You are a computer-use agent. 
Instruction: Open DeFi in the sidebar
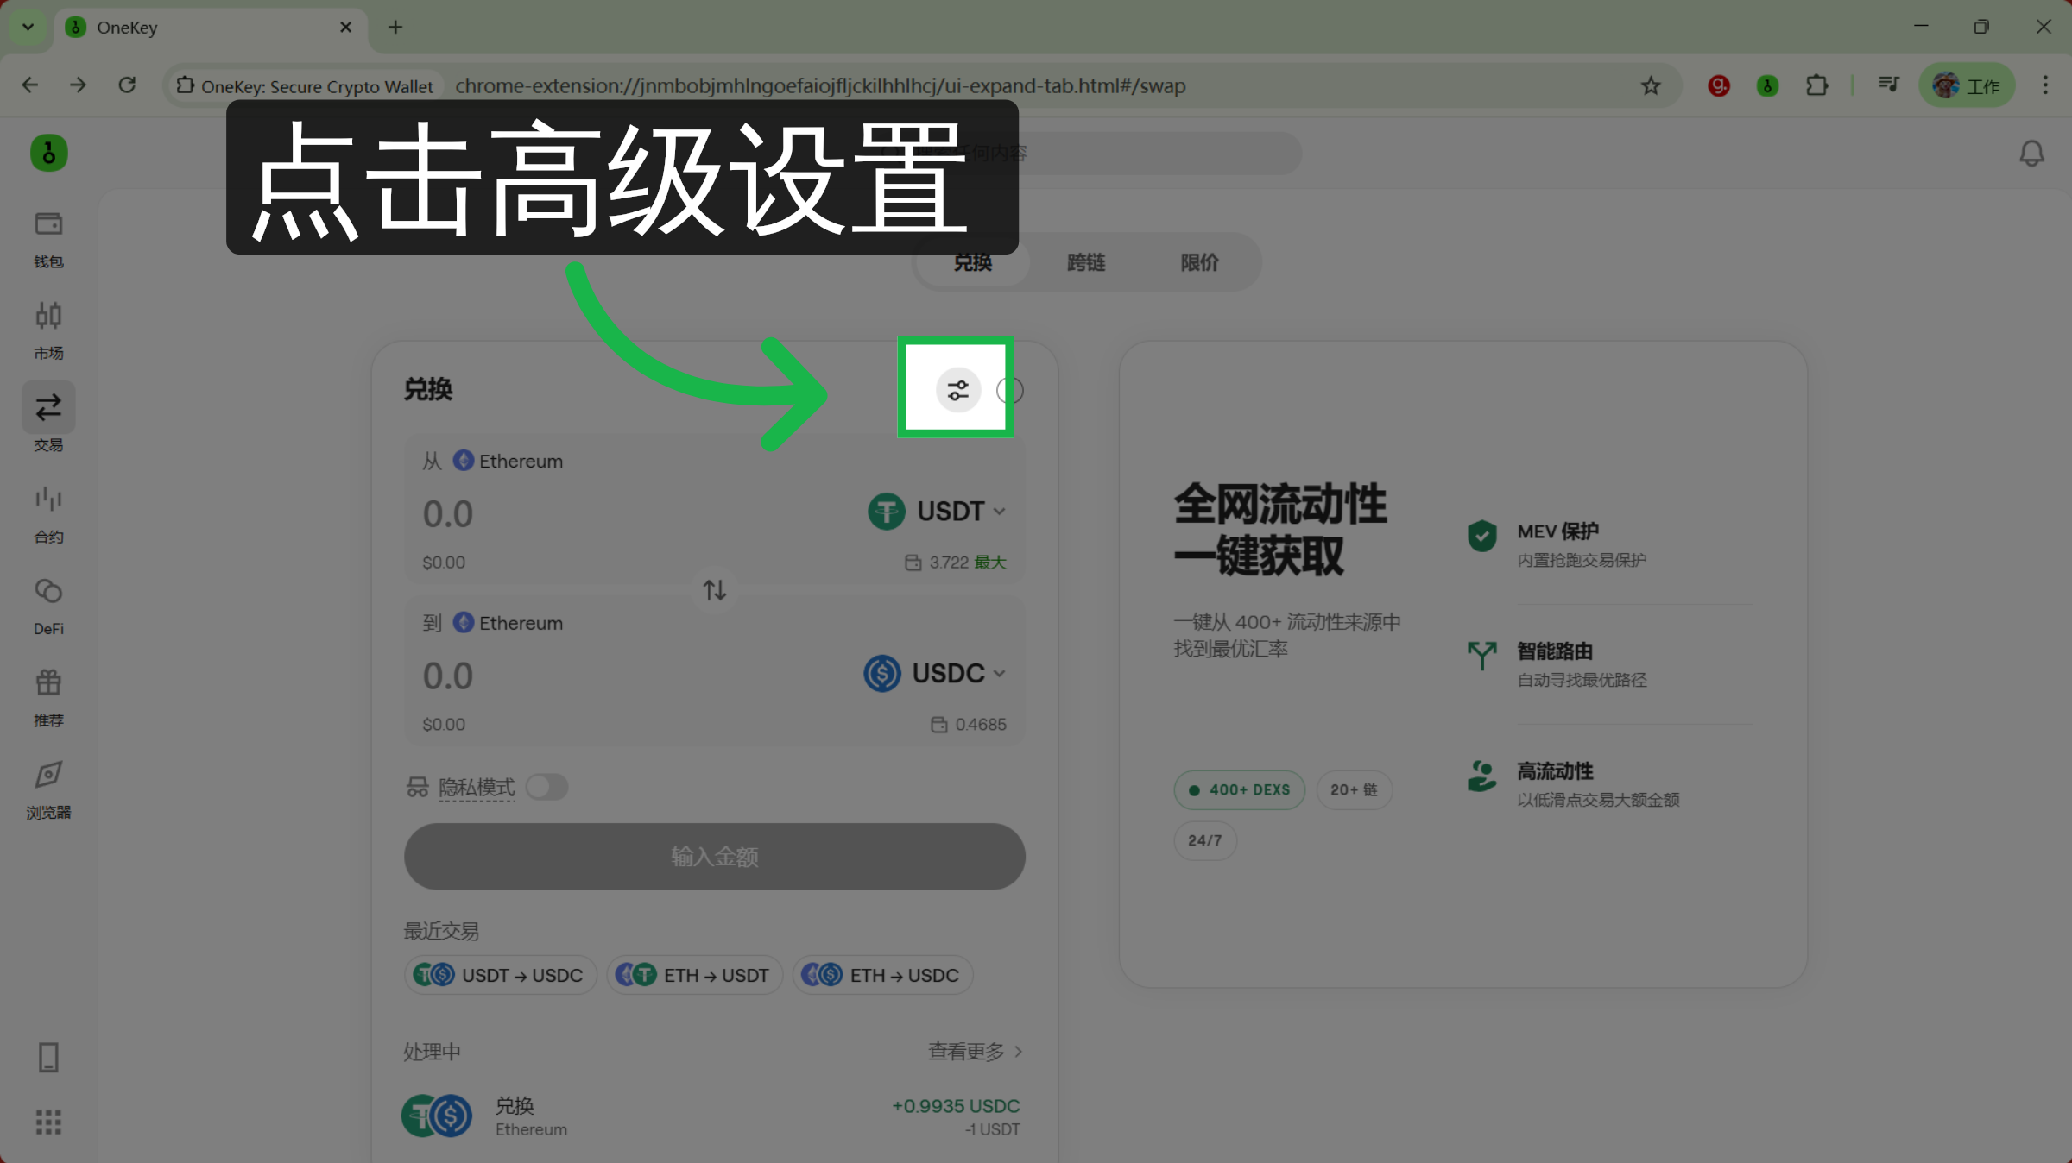[48, 607]
